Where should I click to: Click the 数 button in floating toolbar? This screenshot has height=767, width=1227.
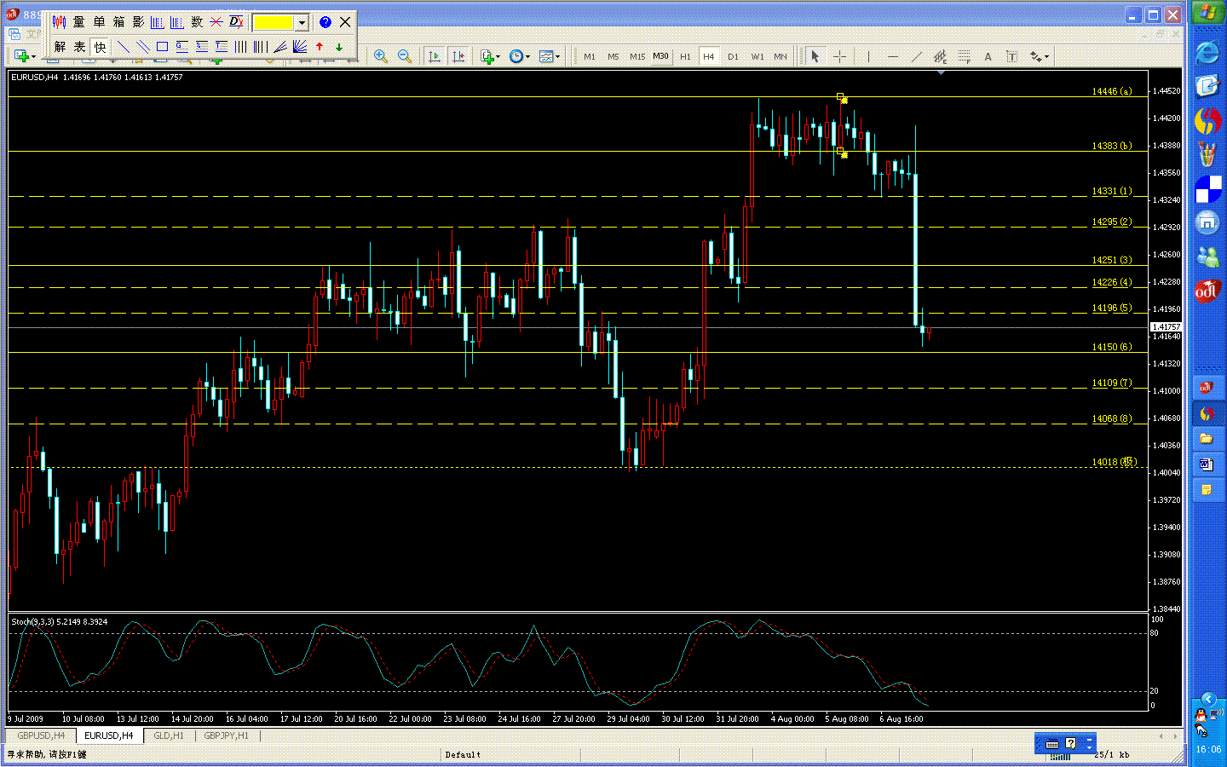click(x=197, y=22)
